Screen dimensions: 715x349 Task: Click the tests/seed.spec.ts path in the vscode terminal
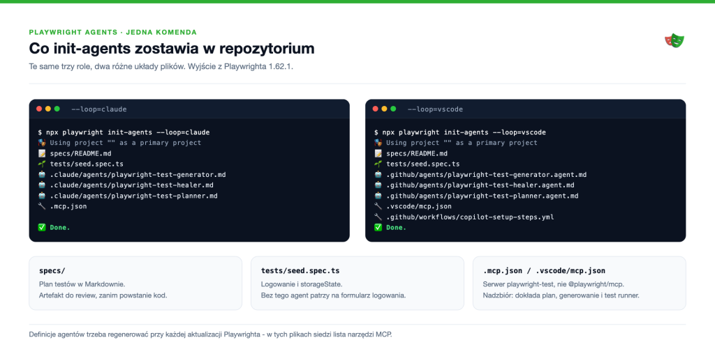(x=423, y=164)
